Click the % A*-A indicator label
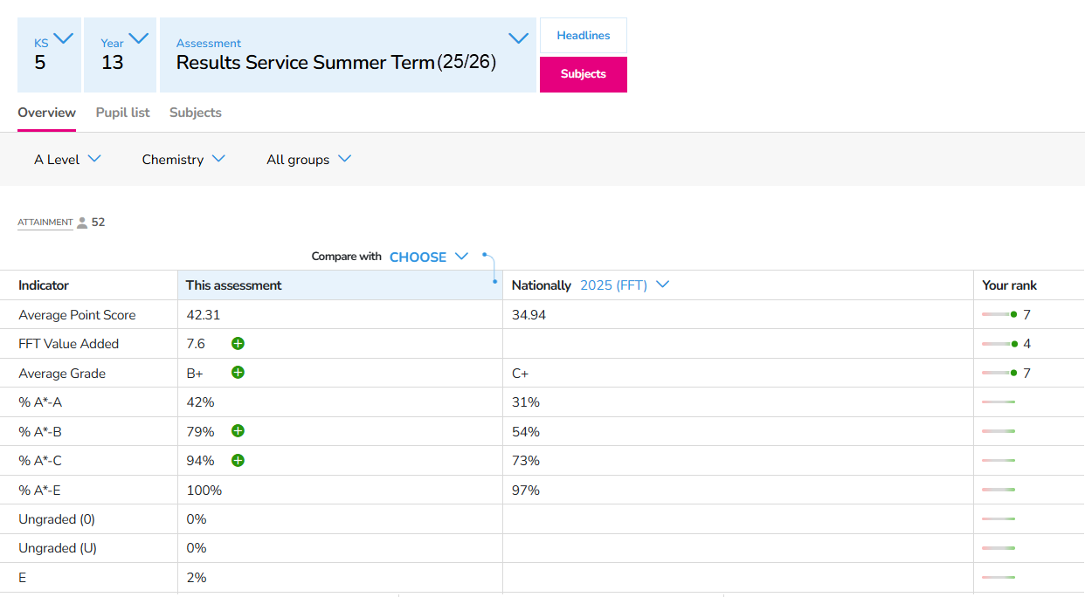This screenshot has width=1085, height=597. 40,402
